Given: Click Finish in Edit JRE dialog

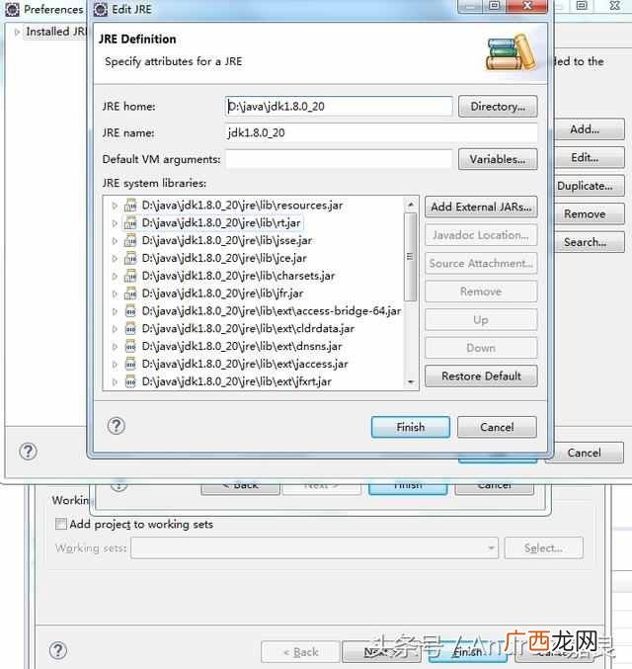Looking at the screenshot, I should pos(410,427).
